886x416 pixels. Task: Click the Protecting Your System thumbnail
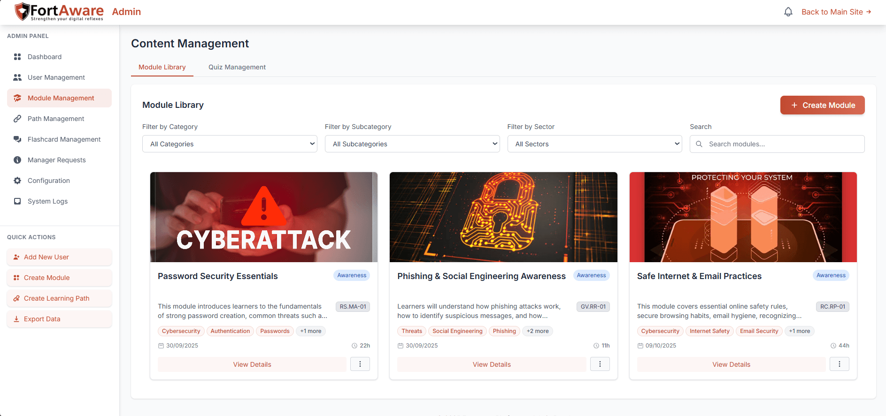(743, 217)
